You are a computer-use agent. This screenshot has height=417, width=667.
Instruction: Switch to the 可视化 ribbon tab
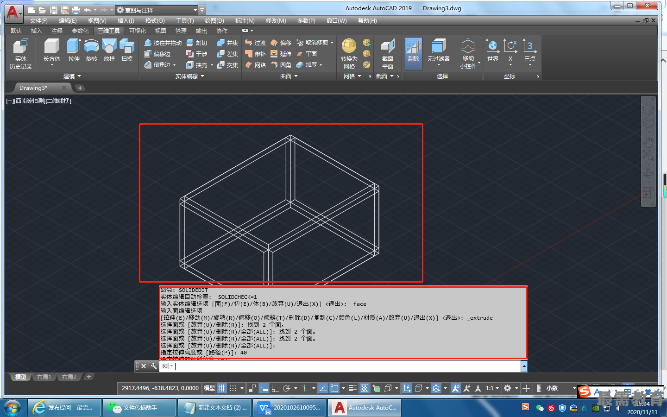tap(138, 31)
